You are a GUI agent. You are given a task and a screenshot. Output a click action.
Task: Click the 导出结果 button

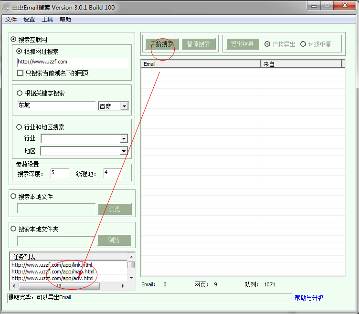tap(243, 44)
